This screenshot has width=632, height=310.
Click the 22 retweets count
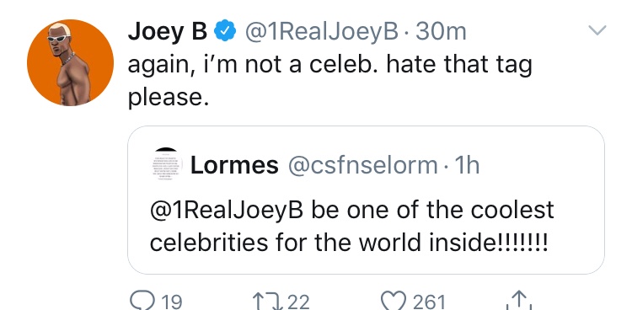(298, 302)
